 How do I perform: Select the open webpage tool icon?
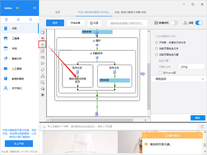(x=43, y=32)
